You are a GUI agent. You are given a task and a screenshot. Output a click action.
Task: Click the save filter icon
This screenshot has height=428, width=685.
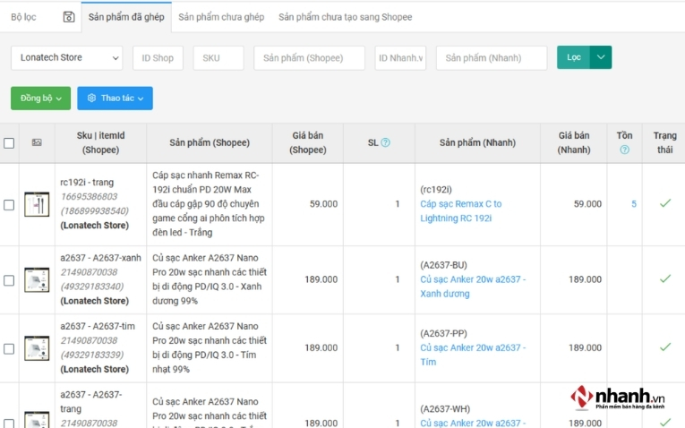(x=69, y=17)
